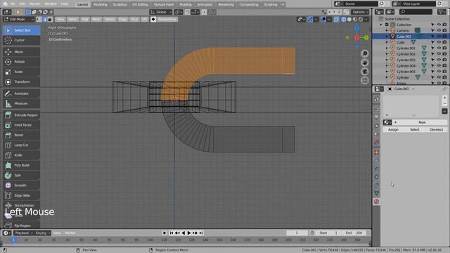Choose the Rotate tool
450x253 pixels.
point(21,62)
